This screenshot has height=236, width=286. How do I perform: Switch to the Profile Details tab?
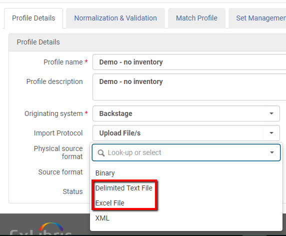[33, 18]
